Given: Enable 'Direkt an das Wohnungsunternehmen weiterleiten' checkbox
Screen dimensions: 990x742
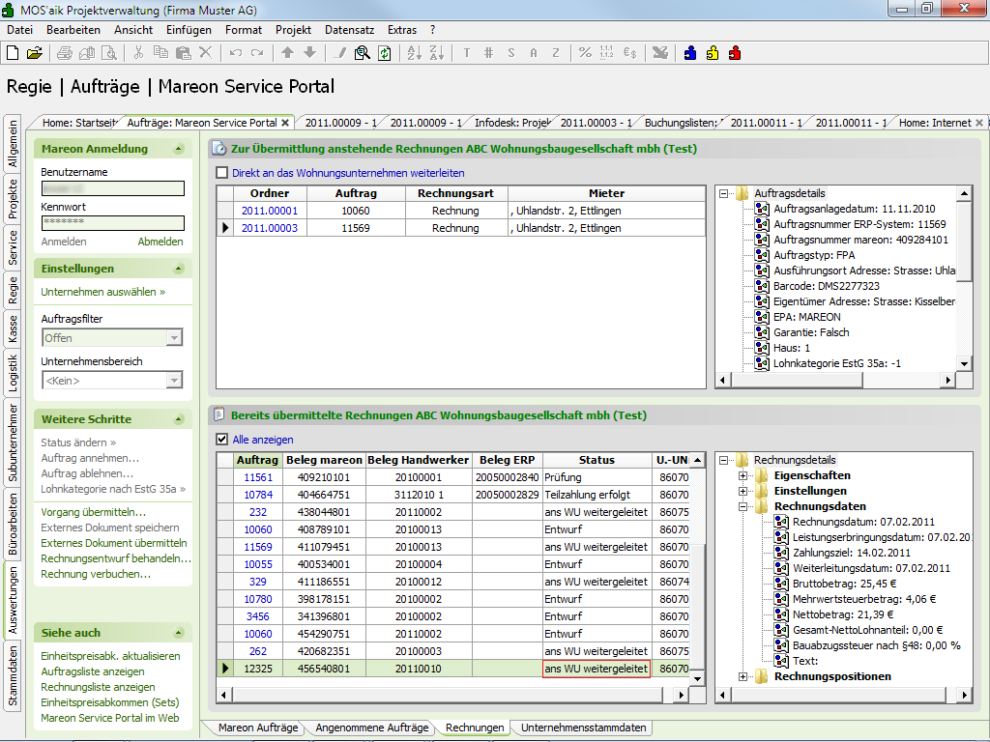Looking at the screenshot, I should point(222,173).
